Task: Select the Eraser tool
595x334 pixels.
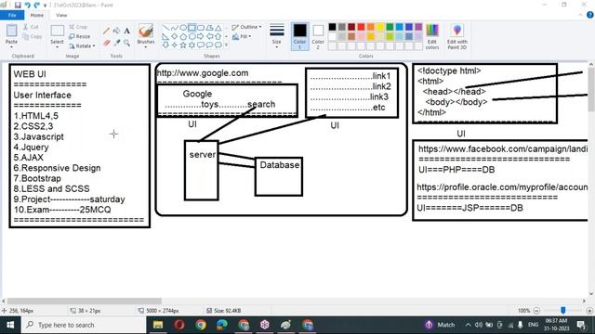Action: pos(107,44)
